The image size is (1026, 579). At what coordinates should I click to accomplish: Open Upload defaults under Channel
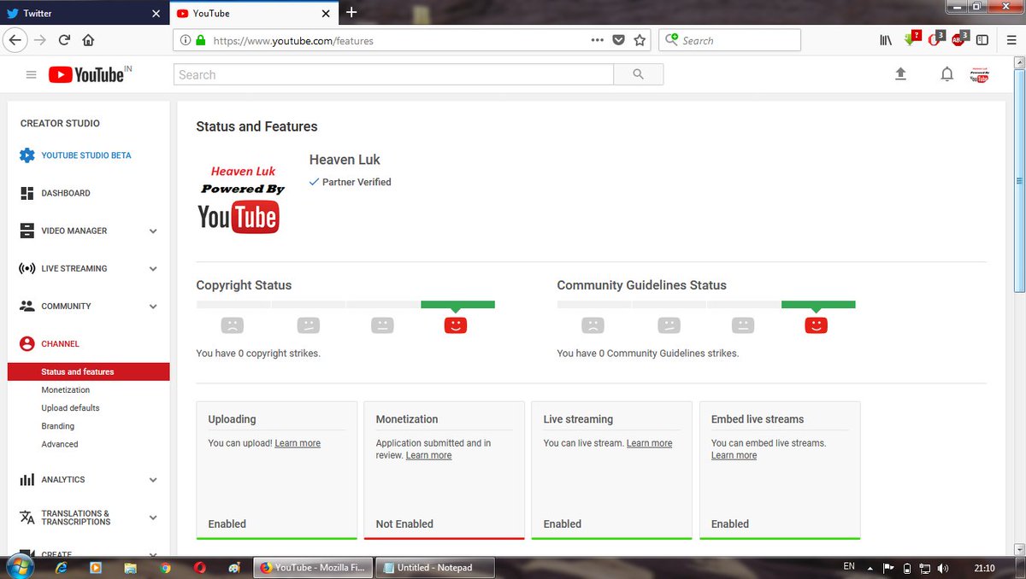[70, 407]
